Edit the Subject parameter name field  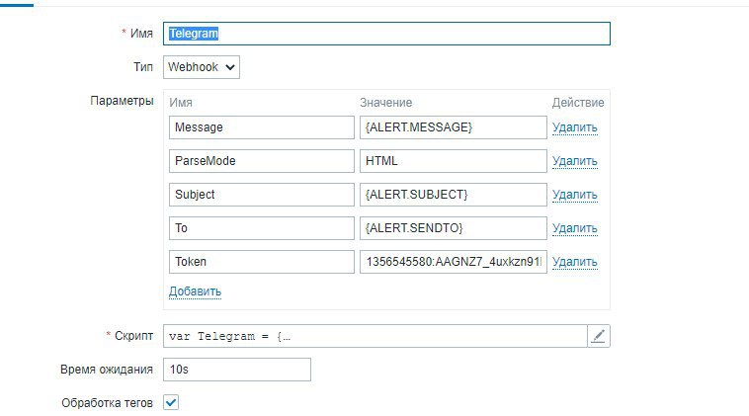pos(262,195)
